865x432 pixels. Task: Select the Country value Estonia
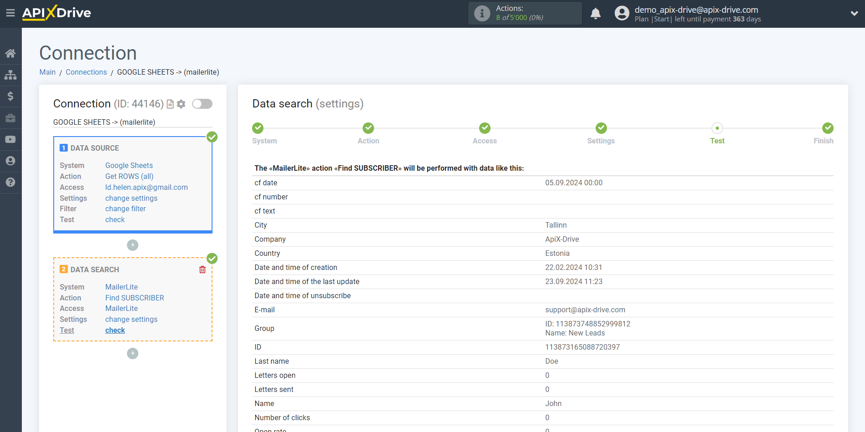click(x=557, y=254)
